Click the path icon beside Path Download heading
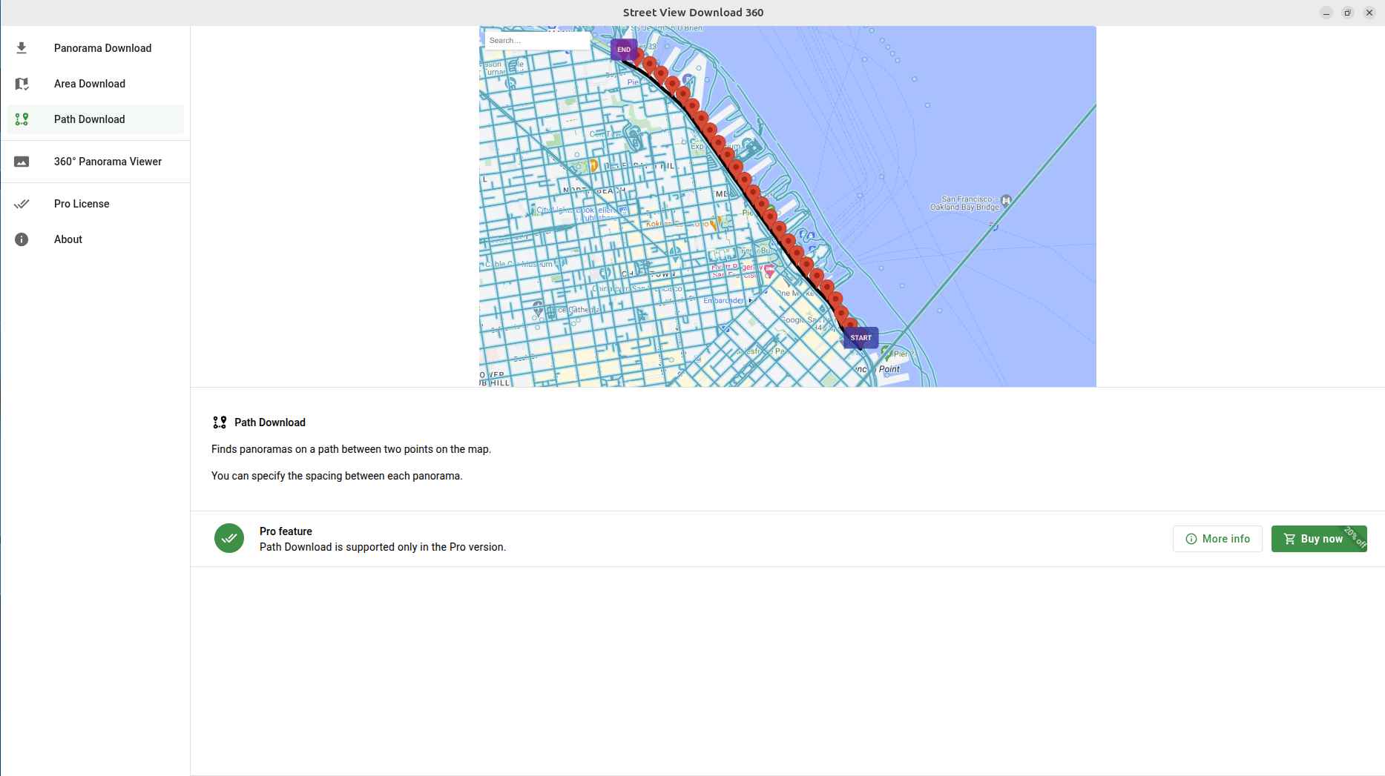1385x776 pixels. click(x=220, y=422)
